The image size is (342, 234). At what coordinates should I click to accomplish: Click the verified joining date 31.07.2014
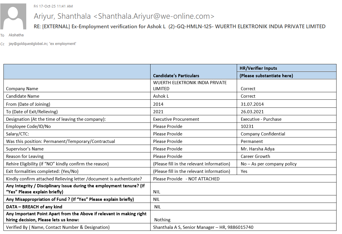pos(252,104)
